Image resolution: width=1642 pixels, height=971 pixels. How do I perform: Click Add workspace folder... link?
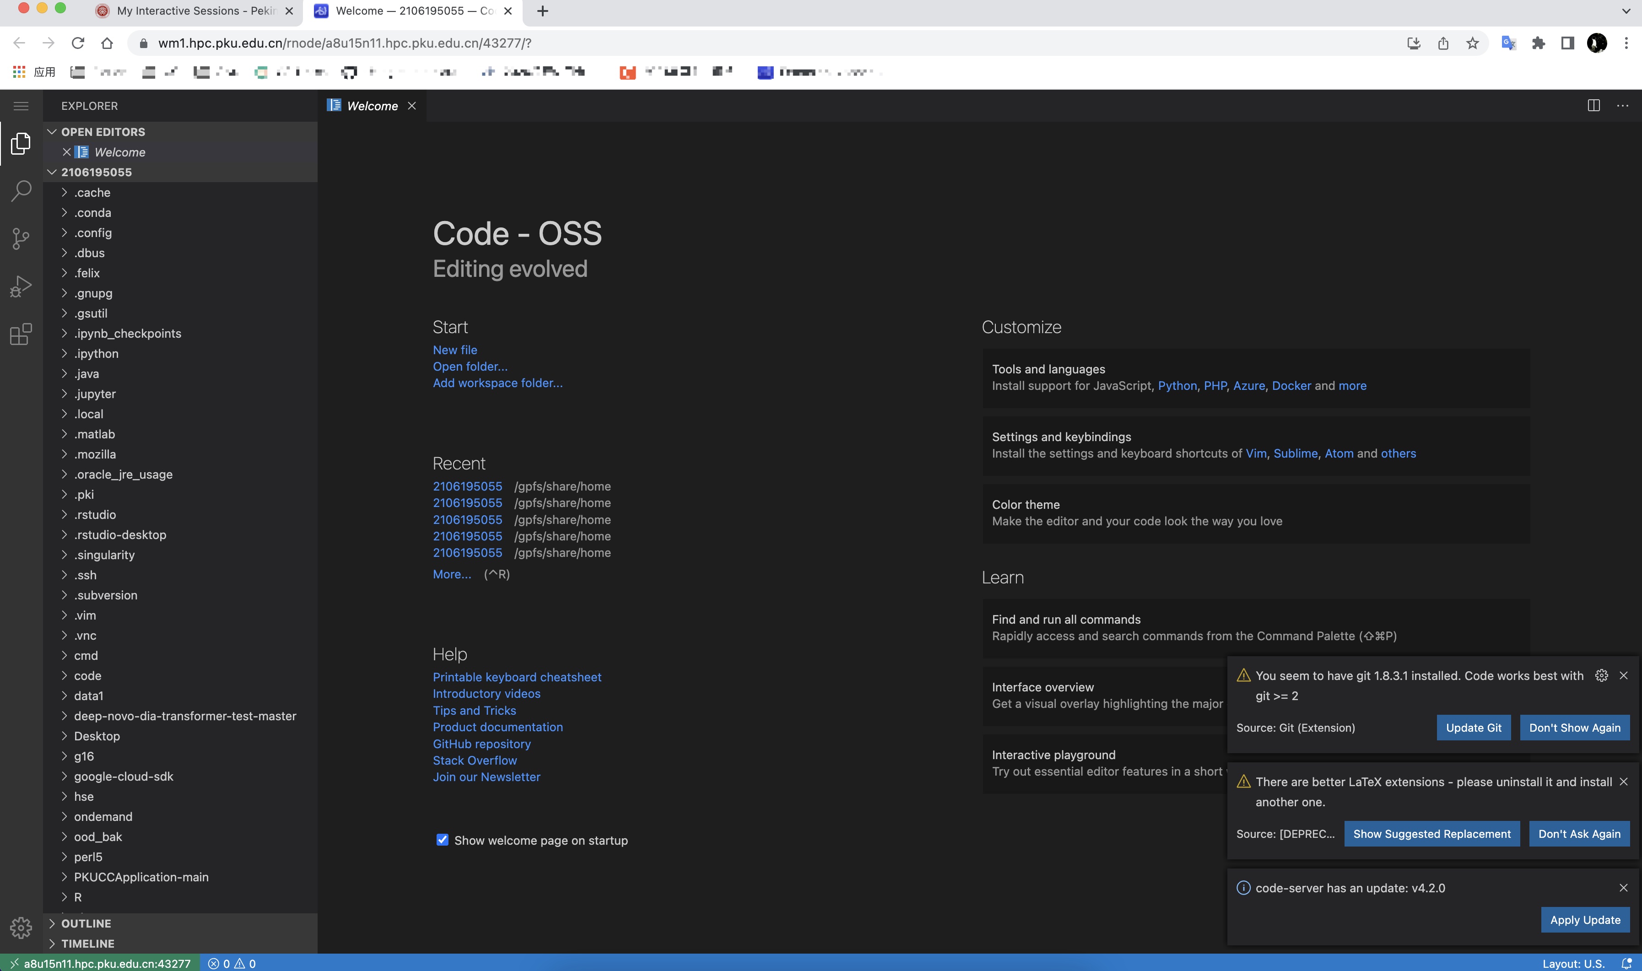[497, 383]
